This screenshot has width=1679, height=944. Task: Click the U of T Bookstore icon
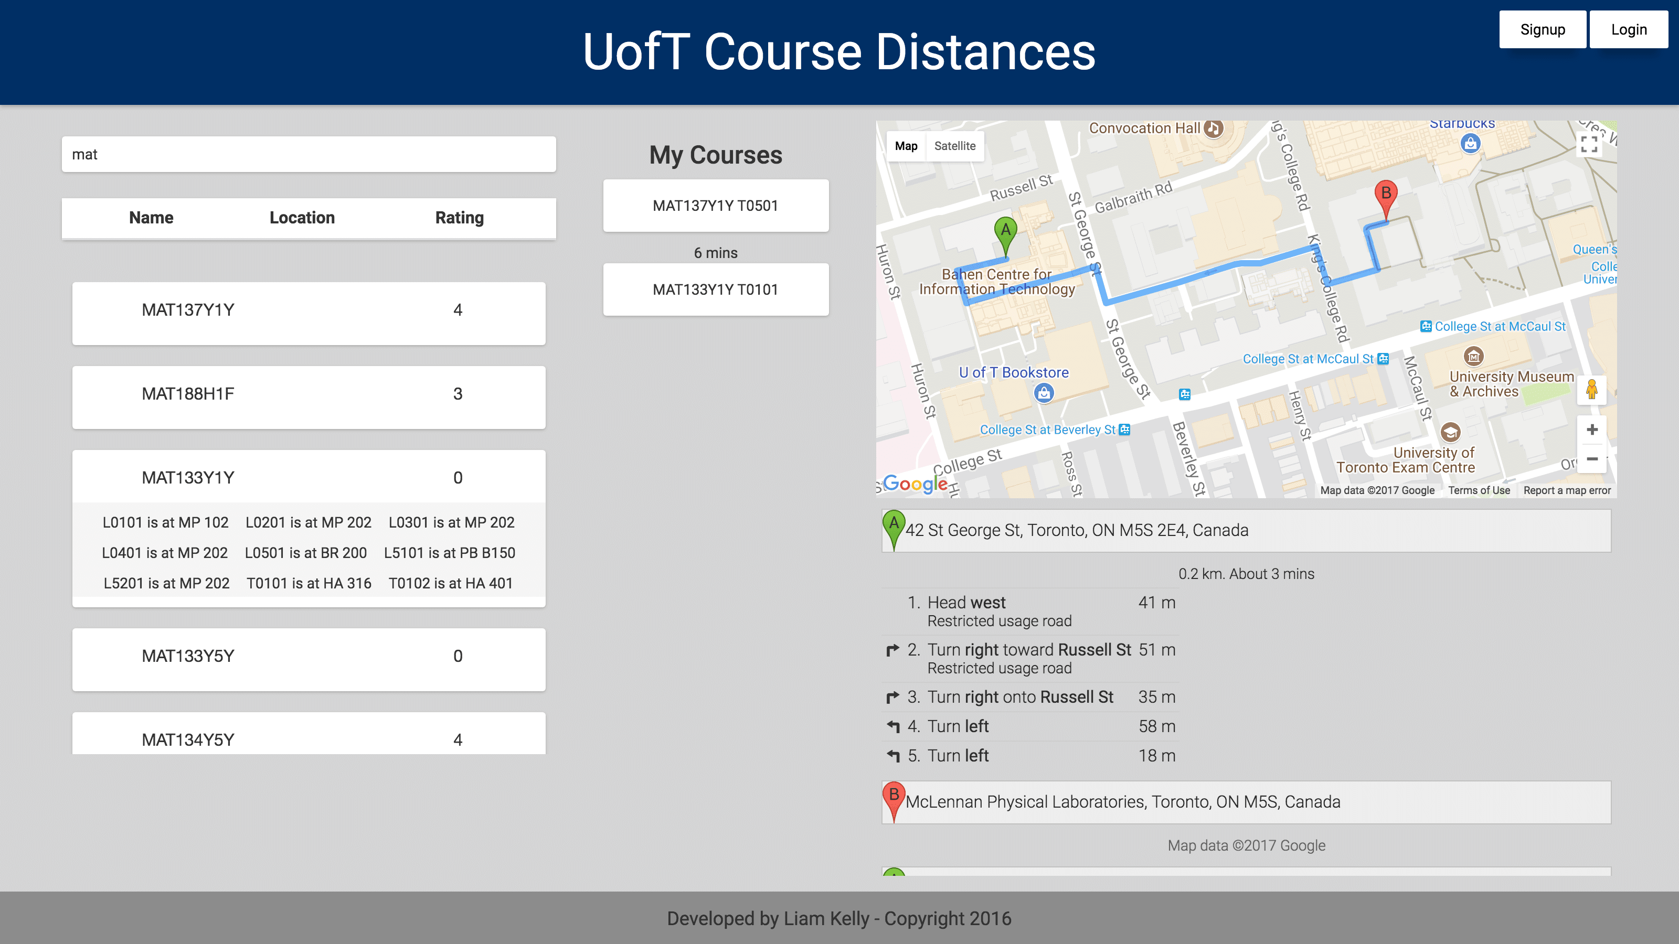click(1044, 393)
